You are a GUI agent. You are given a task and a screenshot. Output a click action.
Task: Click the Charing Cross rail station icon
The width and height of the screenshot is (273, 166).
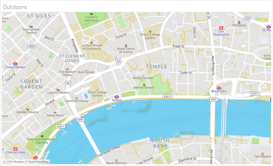pos(15,149)
